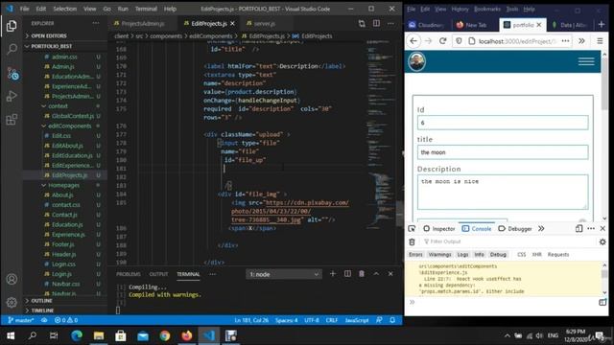
Task: Toggle the Info filter in console
Action: click(479, 255)
